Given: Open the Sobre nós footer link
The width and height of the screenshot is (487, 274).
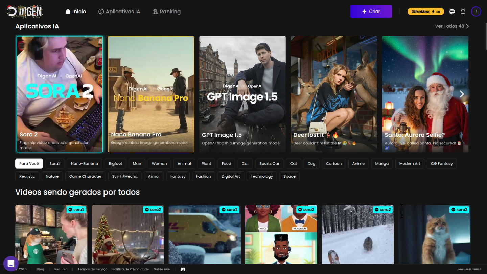Looking at the screenshot, I should 162,269.
